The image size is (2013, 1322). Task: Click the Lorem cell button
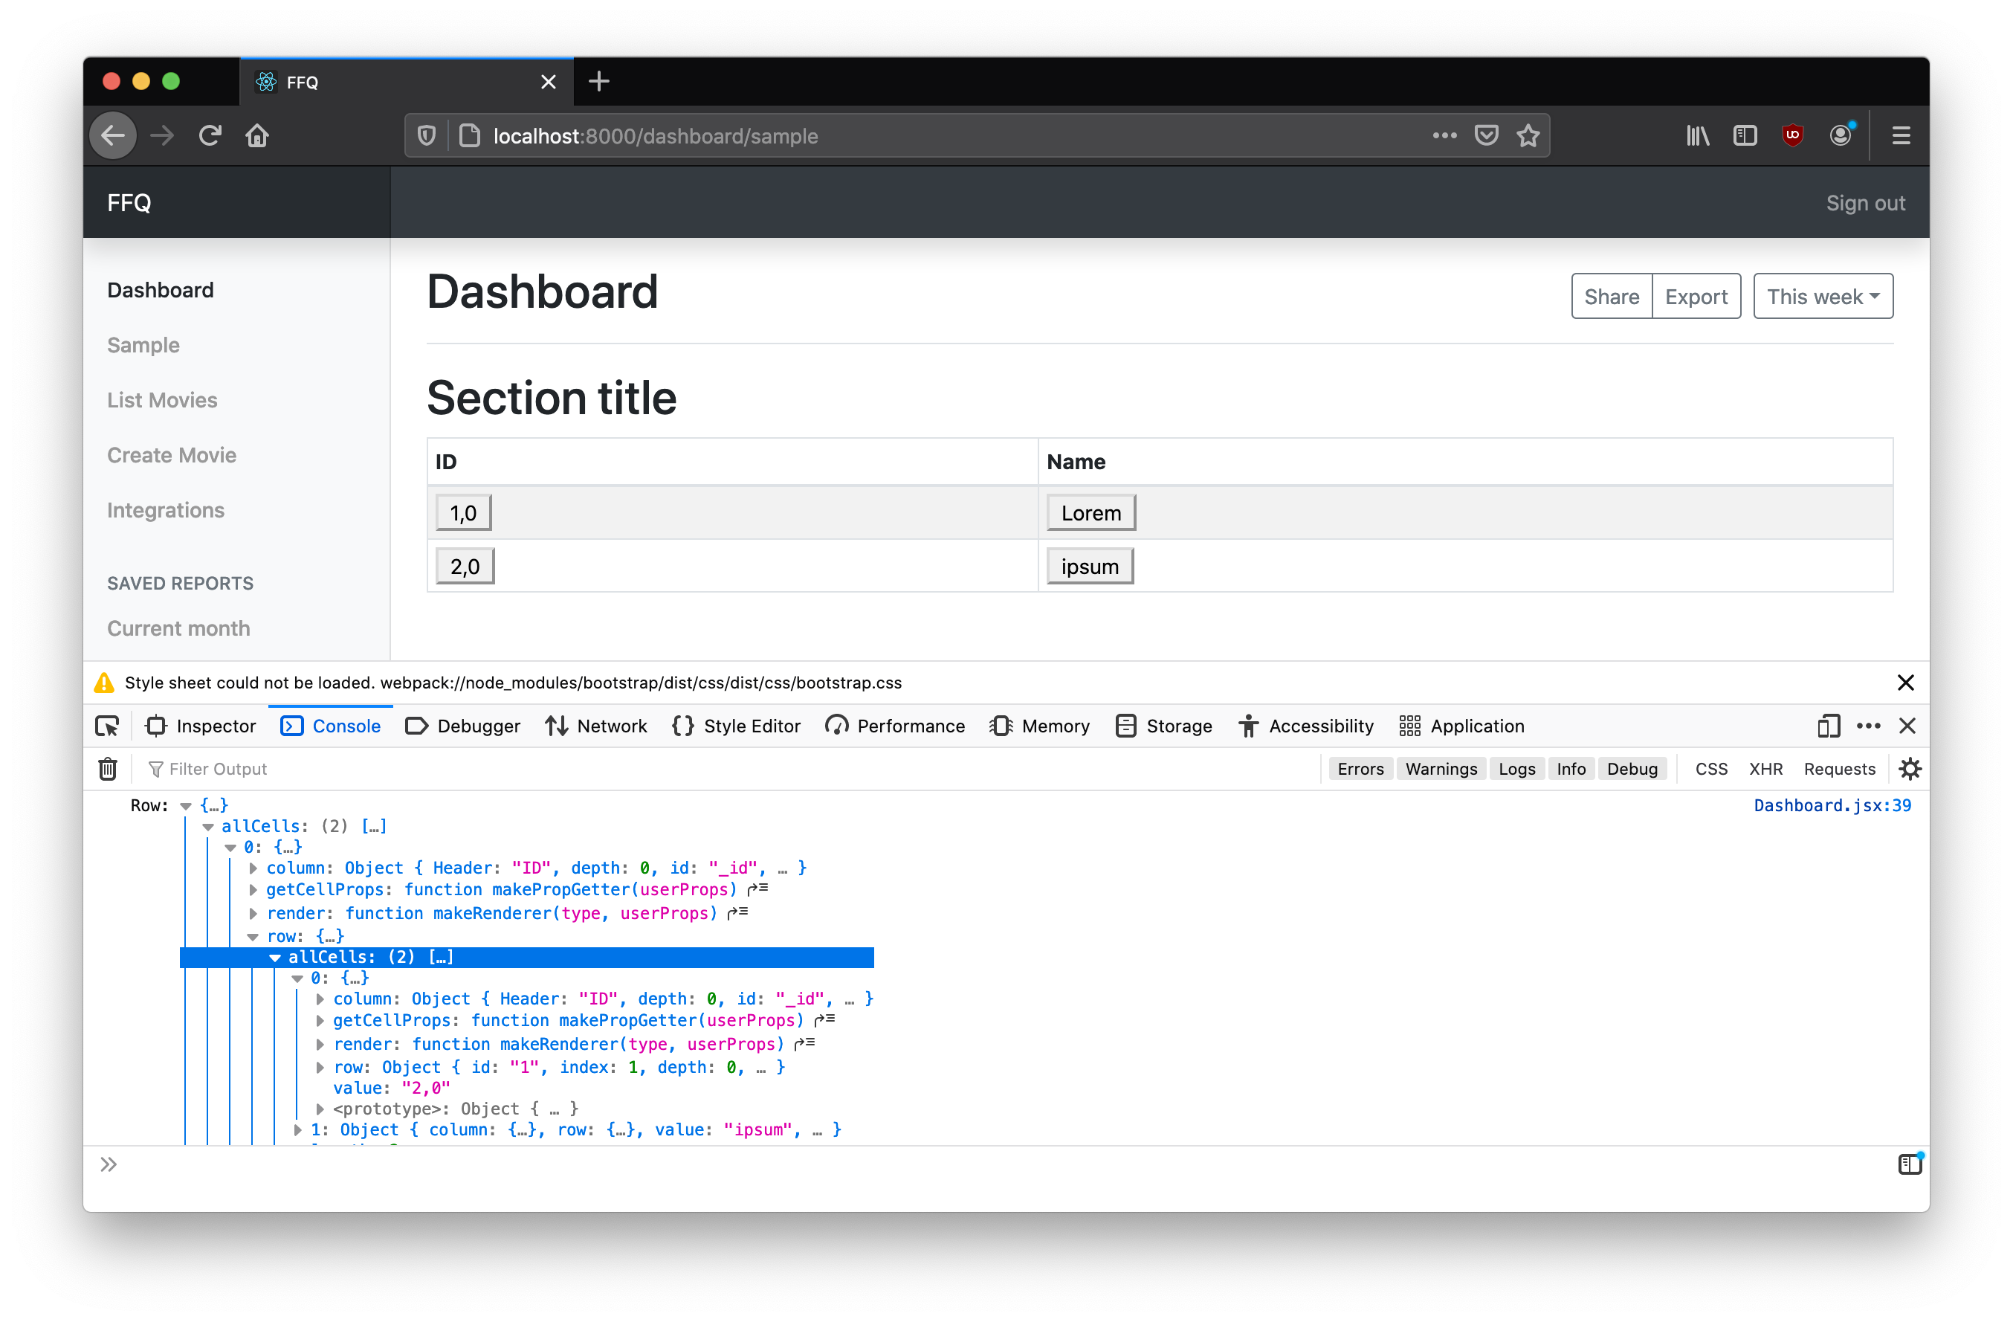click(x=1091, y=512)
